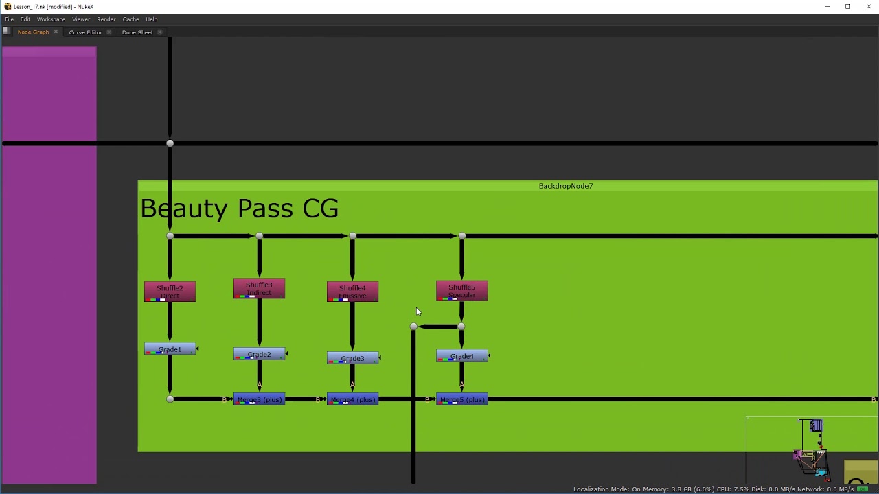Select the Dot node above Shuffle2
The height and width of the screenshot is (494, 879).
170,236
